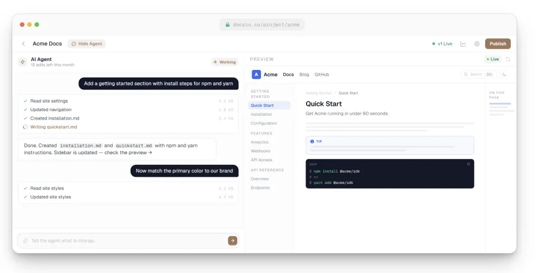Click the yarn add @acme/sdk code line
This screenshot has height=273, width=539.
point(331,182)
